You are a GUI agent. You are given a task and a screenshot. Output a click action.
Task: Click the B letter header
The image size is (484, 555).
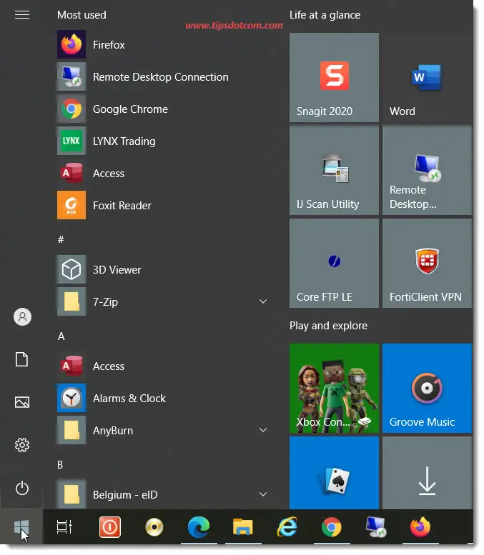tap(60, 465)
